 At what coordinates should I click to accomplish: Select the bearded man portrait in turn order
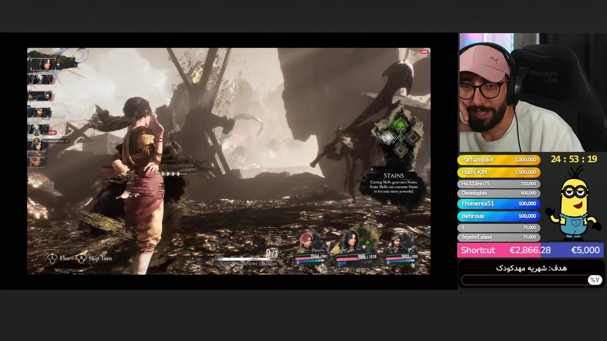click(40, 113)
